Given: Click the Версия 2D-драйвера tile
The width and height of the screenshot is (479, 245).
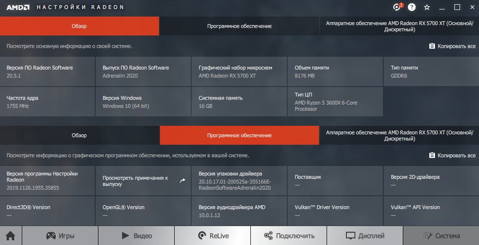Looking at the screenshot, I should click(x=431, y=181).
